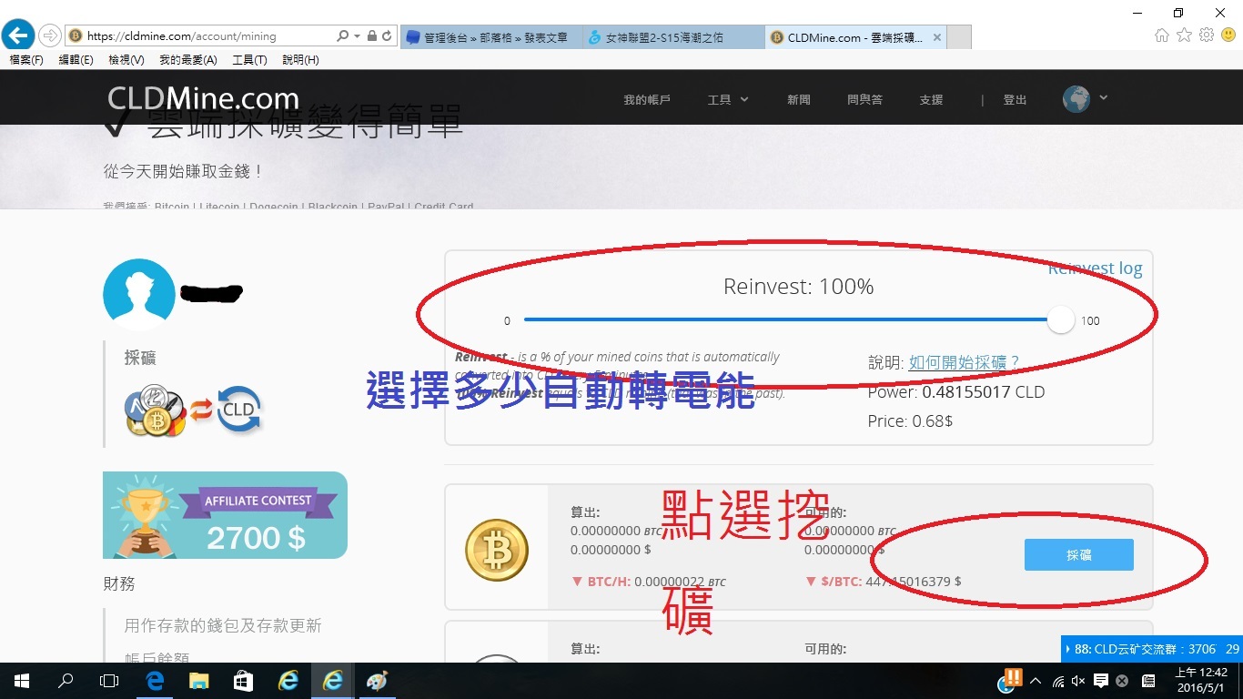Viewport: 1243px width, 699px height.
Task: Open the 支援 navigation link
Action: tap(931, 100)
